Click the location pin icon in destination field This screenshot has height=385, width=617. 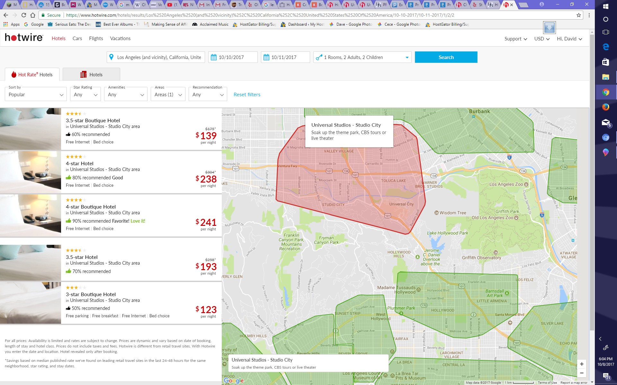click(x=111, y=57)
